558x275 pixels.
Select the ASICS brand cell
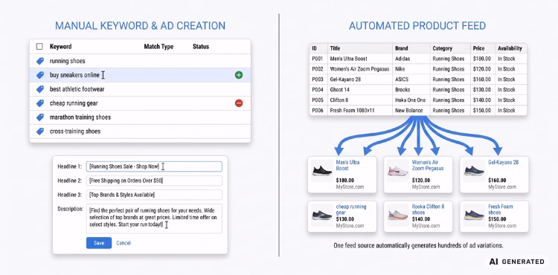pyautogui.click(x=411, y=80)
